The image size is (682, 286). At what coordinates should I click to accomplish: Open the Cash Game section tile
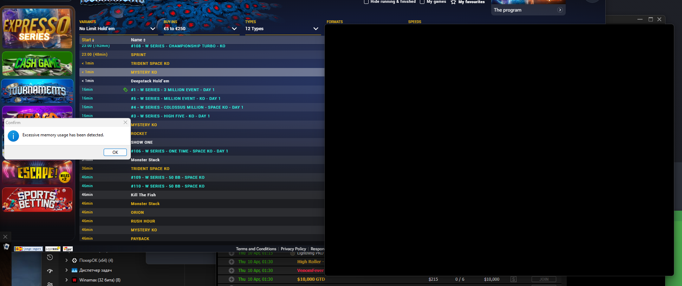click(37, 64)
